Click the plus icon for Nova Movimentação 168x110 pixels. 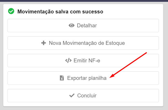pos(44,43)
